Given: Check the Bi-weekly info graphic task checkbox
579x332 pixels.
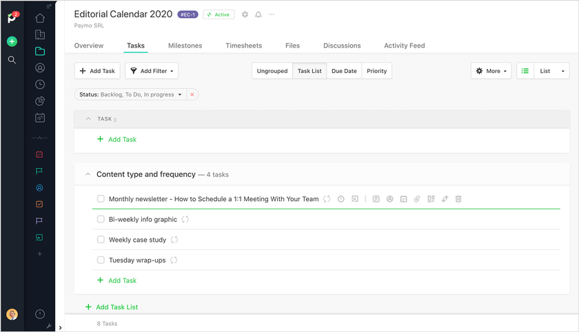Looking at the screenshot, I should point(101,220).
